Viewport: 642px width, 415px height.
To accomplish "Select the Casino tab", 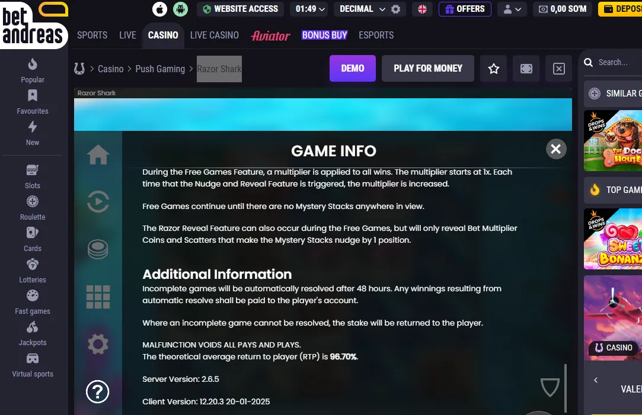I will [x=163, y=35].
